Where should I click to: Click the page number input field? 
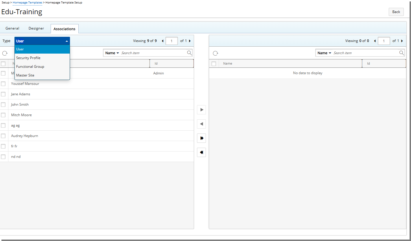click(172, 41)
